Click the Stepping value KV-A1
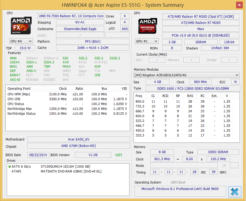This screenshot has width=246, height=201. coord(80,22)
